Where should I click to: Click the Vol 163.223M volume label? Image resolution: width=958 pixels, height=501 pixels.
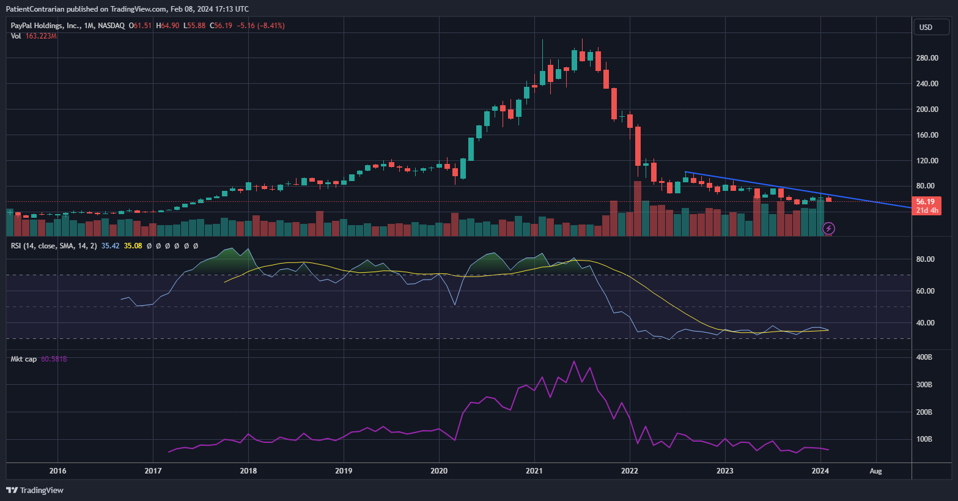(x=34, y=36)
